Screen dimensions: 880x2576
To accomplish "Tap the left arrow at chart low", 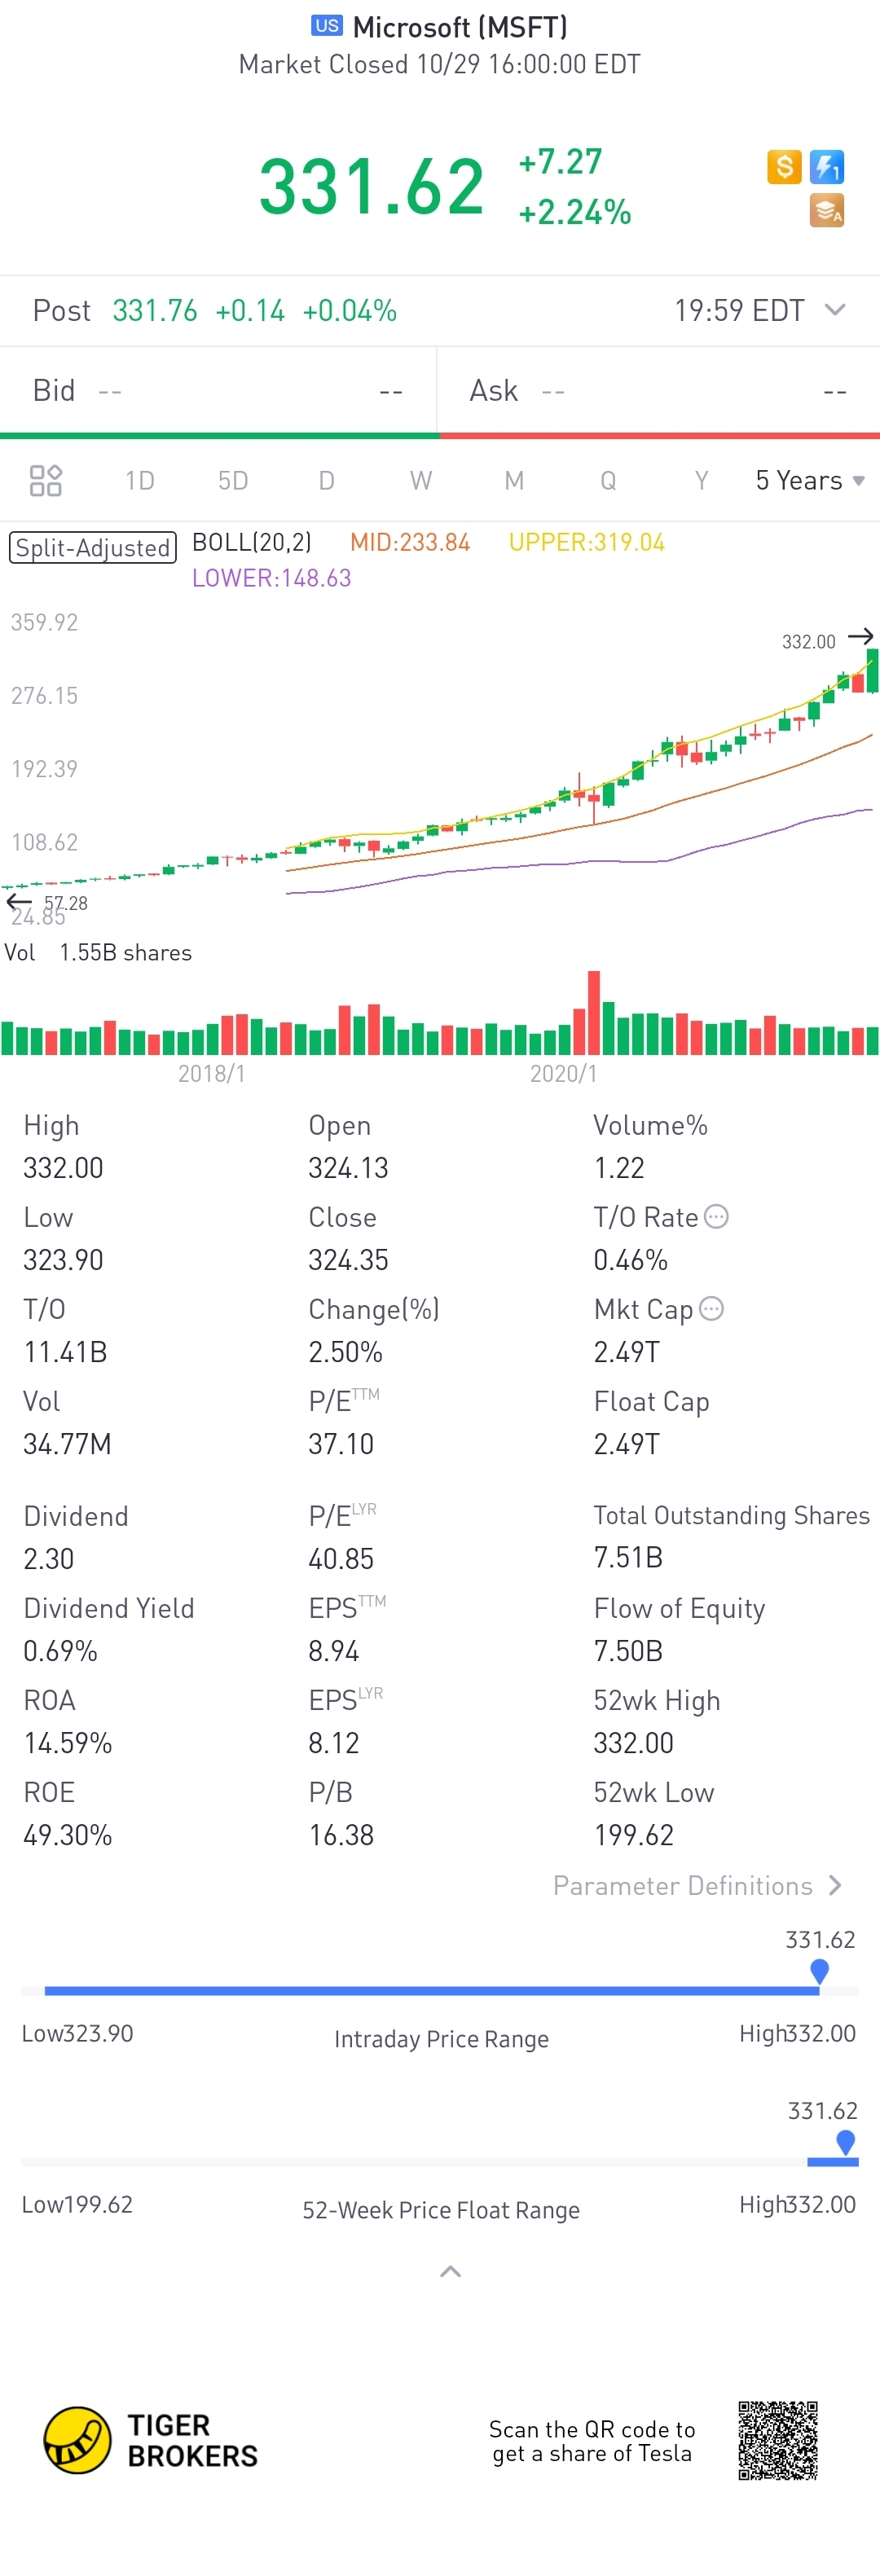I will (x=19, y=903).
